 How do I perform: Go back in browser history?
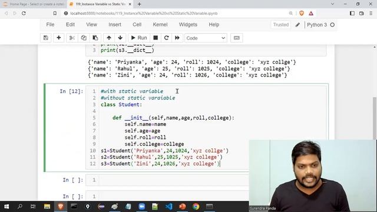(6, 13)
